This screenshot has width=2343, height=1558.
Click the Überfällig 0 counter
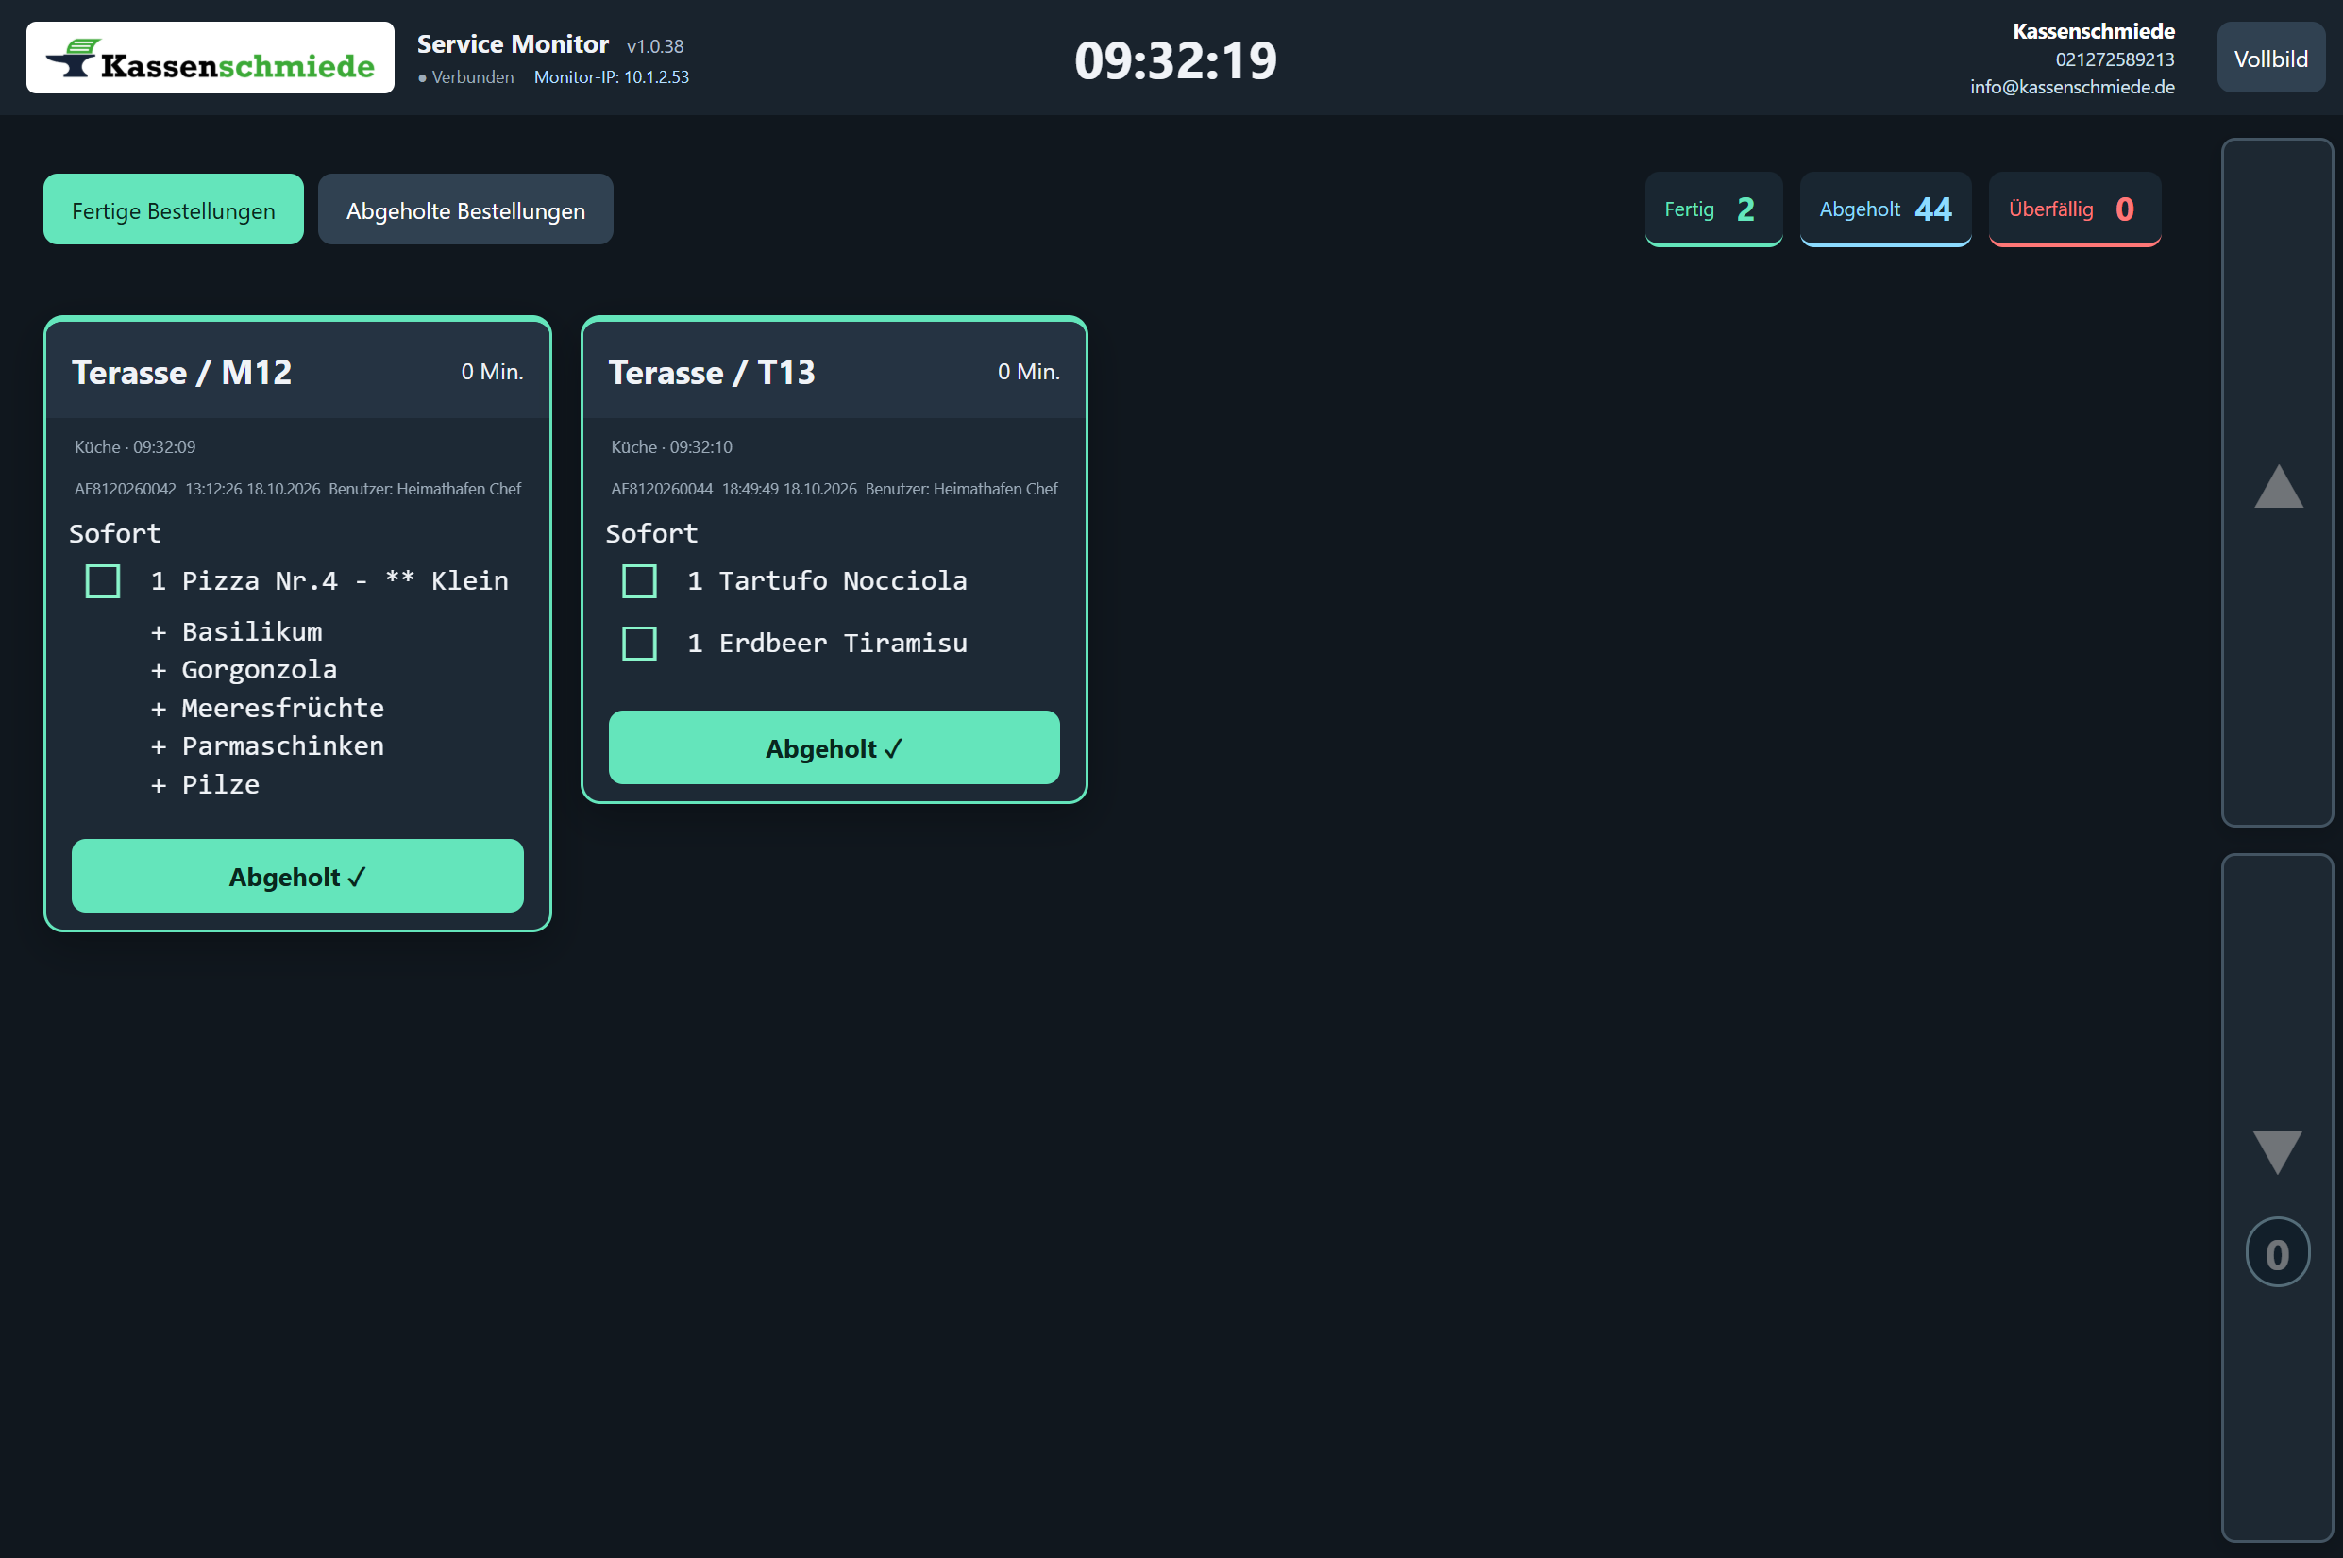click(x=2075, y=209)
